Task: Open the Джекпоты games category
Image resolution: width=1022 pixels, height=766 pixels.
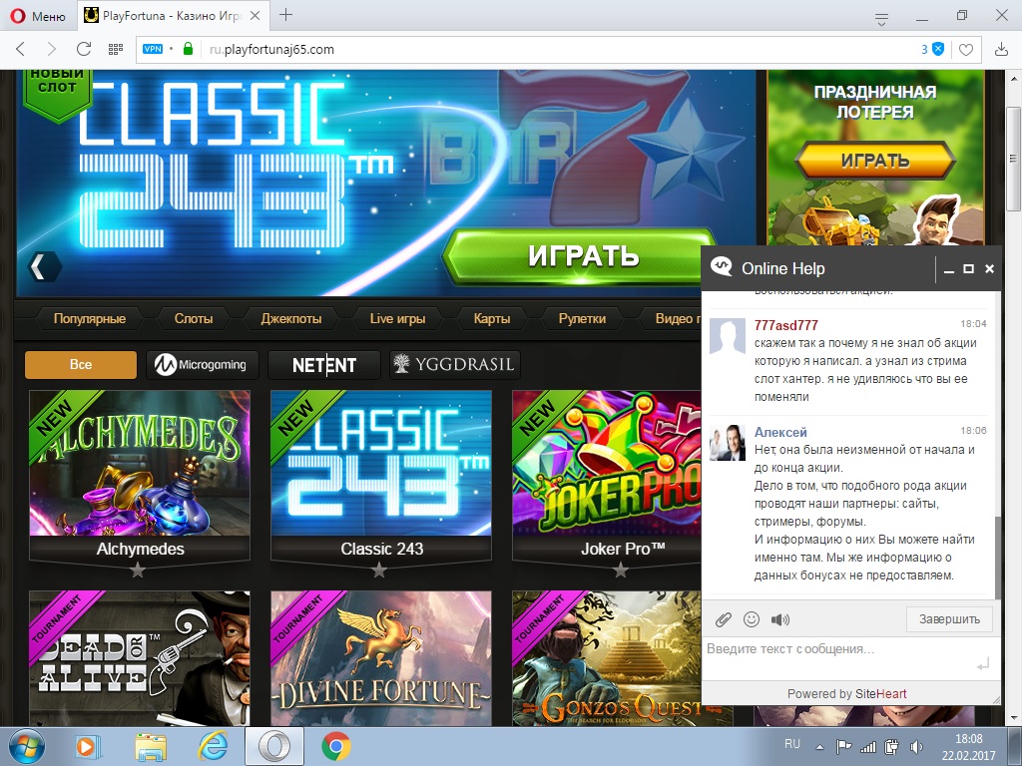Action: click(x=291, y=318)
